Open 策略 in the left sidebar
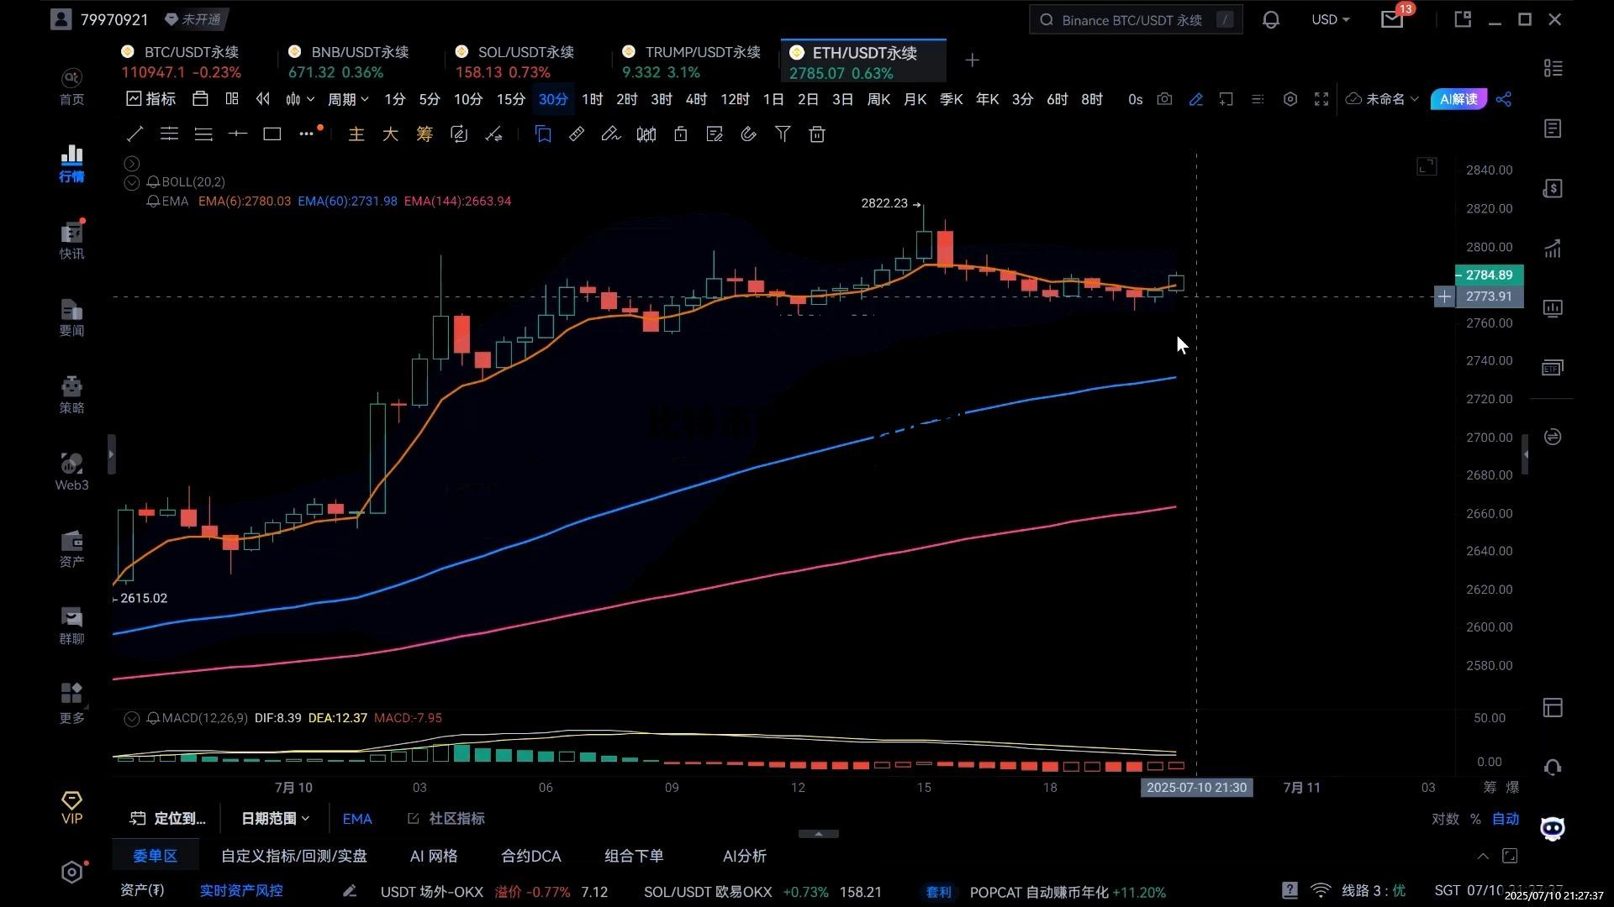The width and height of the screenshot is (1614, 907). tap(71, 395)
